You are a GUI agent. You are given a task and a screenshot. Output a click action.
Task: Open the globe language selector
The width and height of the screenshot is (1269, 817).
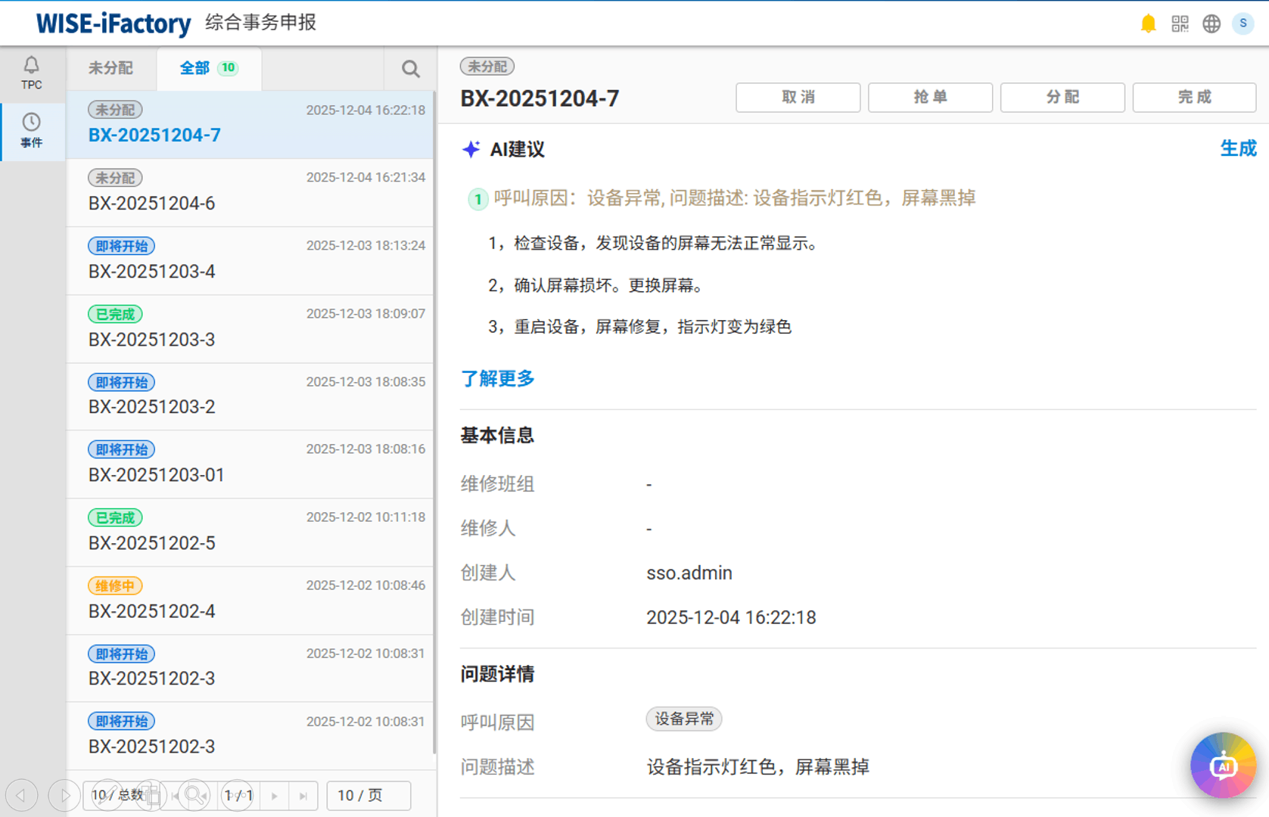(1211, 23)
